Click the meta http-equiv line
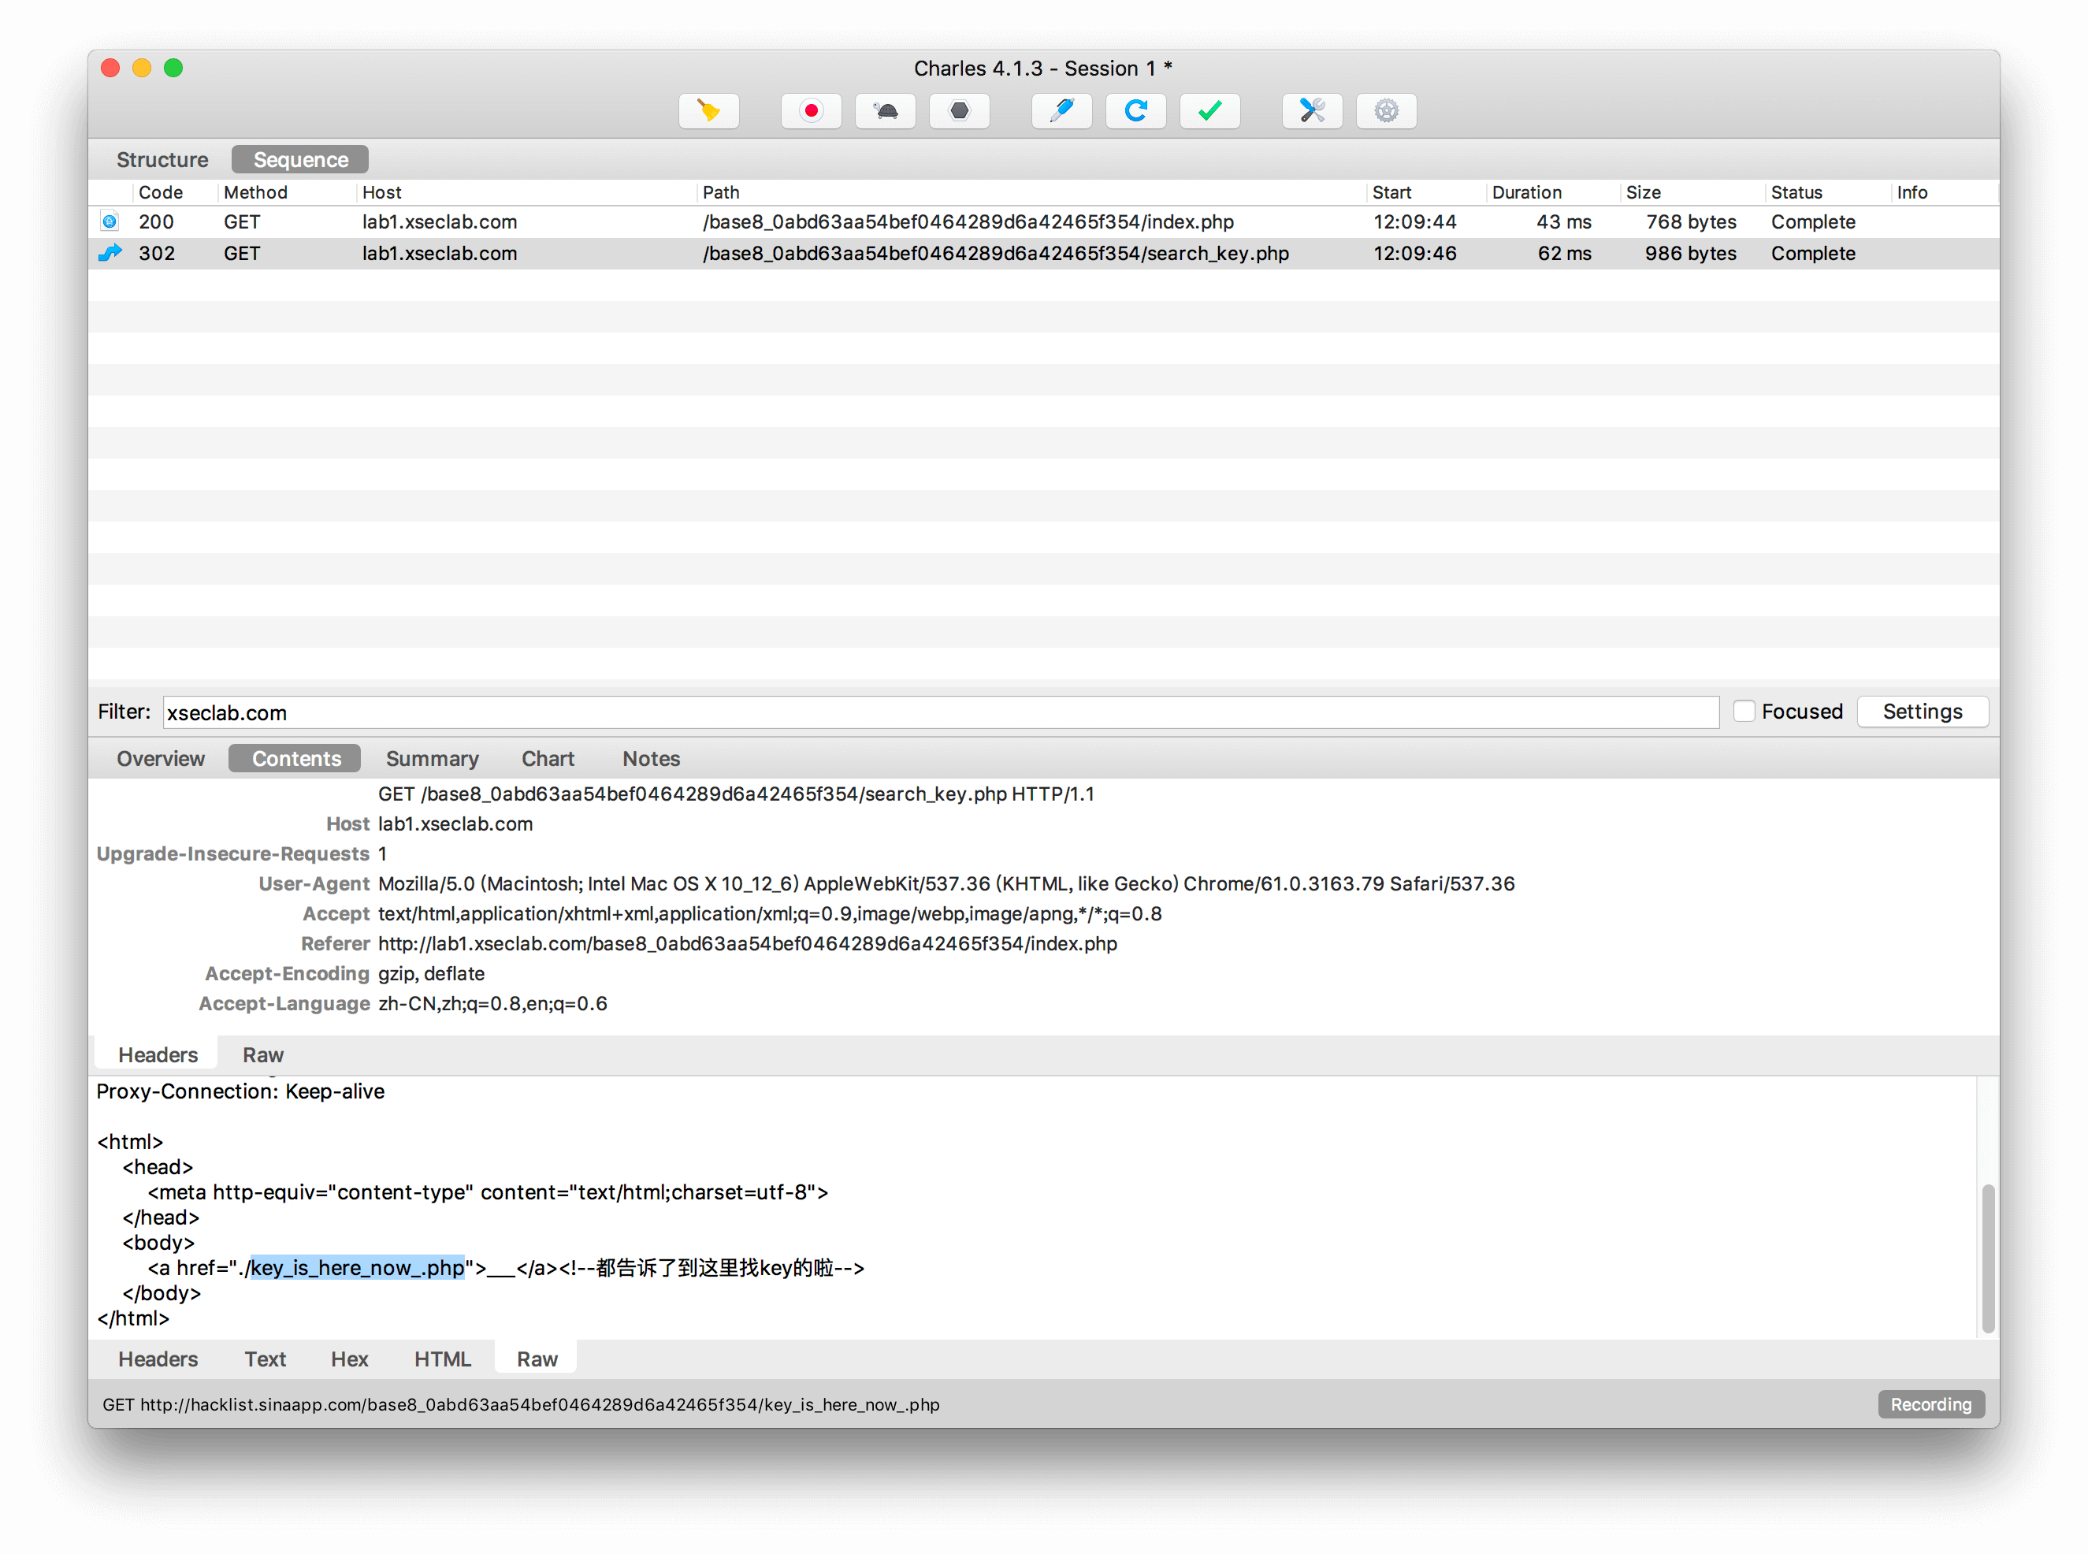The width and height of the screenshot is (2088, 1554). click(x=489, y=1193)
